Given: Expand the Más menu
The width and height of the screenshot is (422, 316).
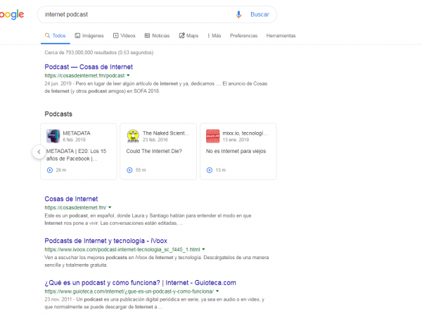Looking at the screenshot, I should [215, 36].
